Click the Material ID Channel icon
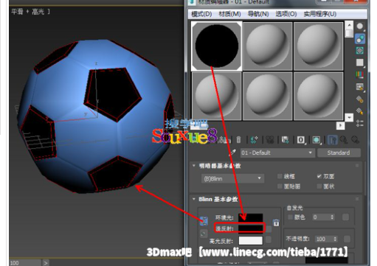The width and height of the screenshot is (377, 266). coord(301,140)
